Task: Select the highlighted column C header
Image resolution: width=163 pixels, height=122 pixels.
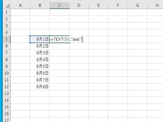Action: 60,5
